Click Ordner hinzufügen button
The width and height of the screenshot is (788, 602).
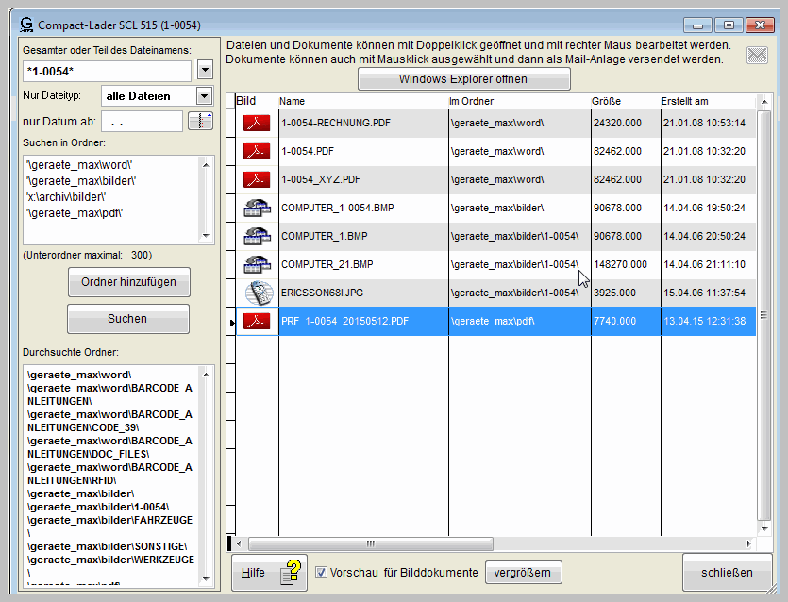coord(128,282)
